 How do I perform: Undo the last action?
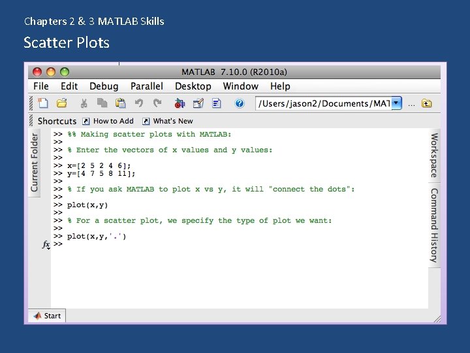point(139,103)
